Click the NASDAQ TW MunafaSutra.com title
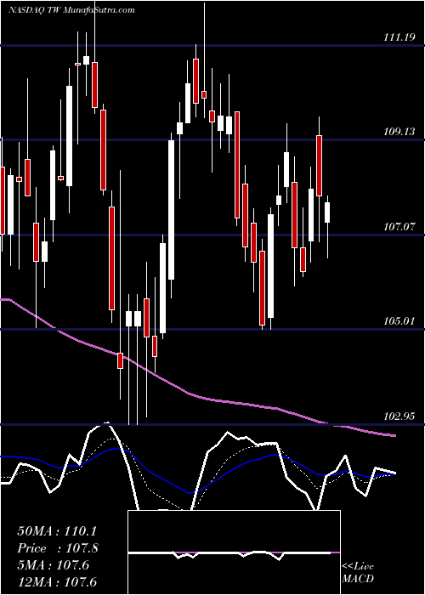 click(x=71, y=10)
